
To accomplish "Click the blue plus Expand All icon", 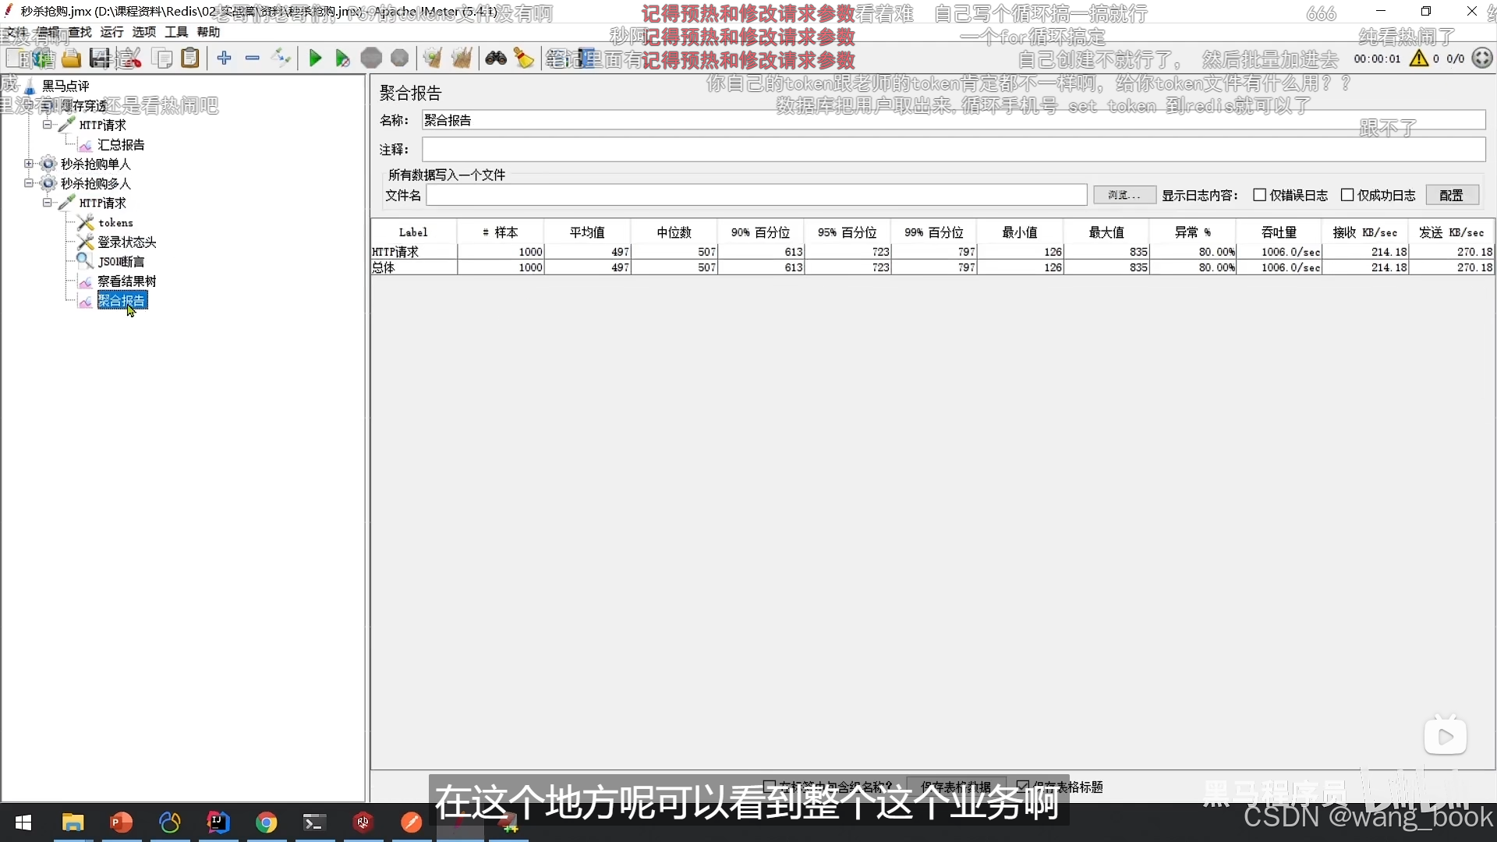I will (x=225, y=58).
